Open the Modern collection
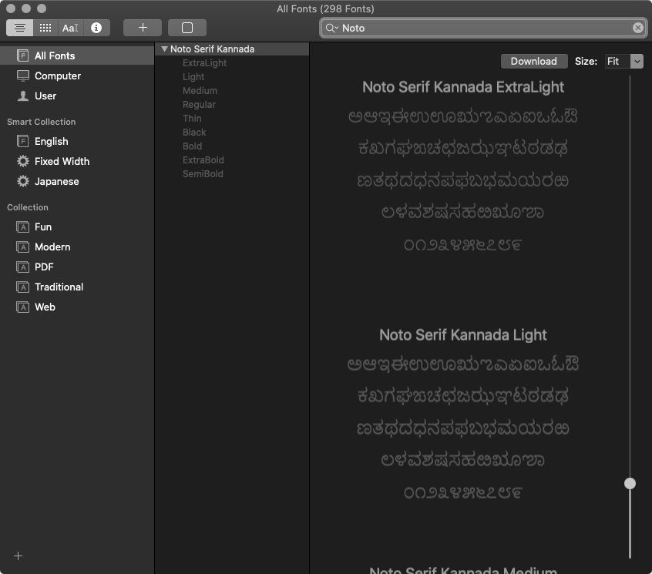Viewport: 652px width, 574px height. 77,247
